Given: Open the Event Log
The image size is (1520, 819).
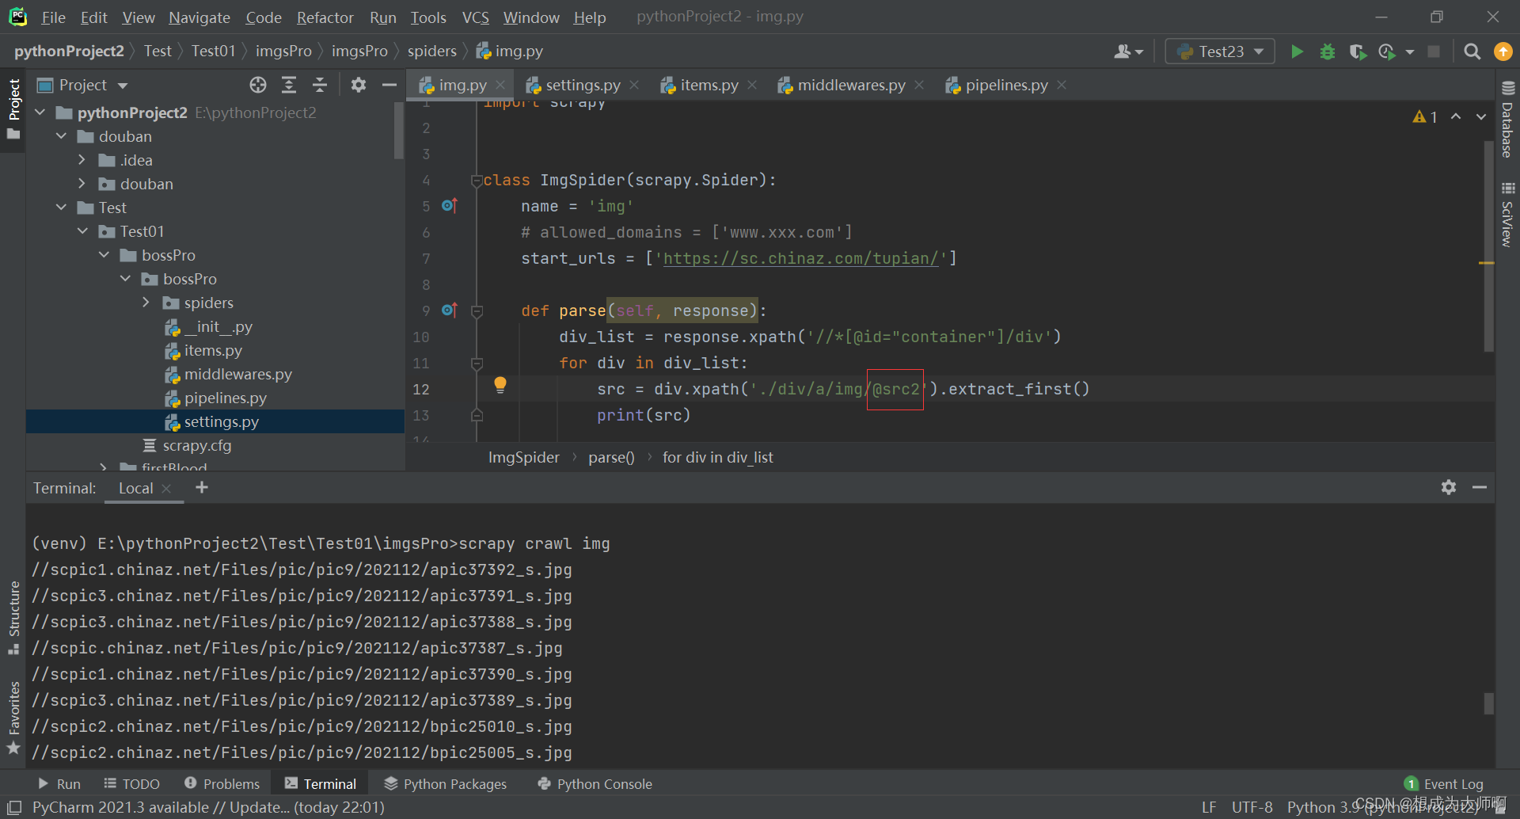Looking at the screenshot, I should [x=1444, y=783].
